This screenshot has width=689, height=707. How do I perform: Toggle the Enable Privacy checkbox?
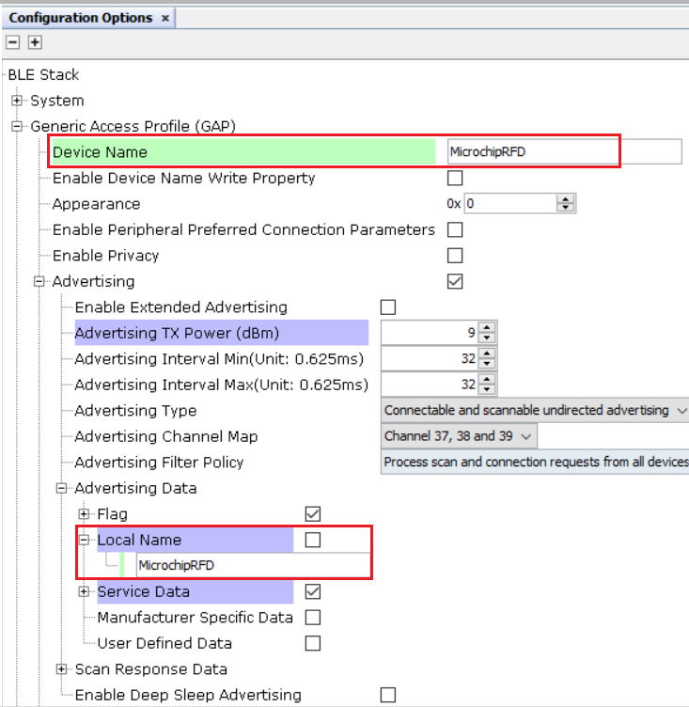(455, 256)
